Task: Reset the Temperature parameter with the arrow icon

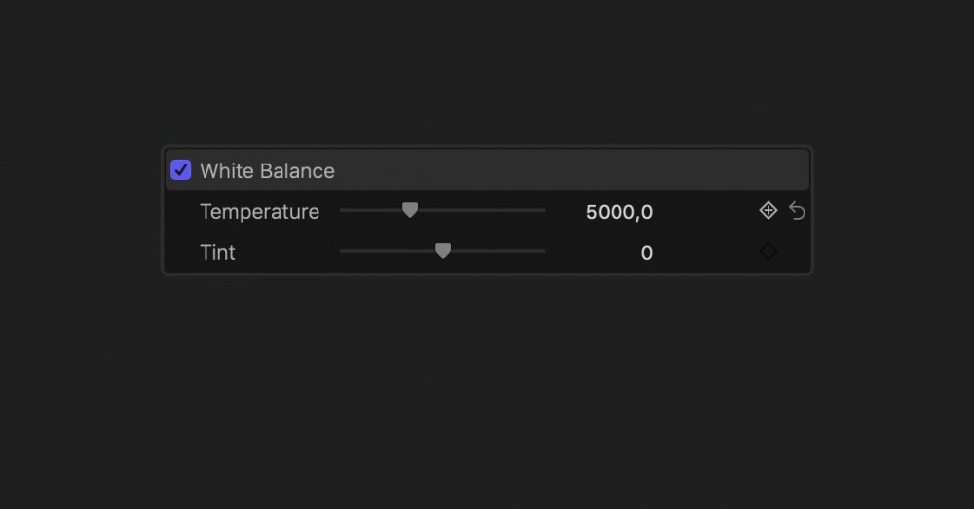Action: click(797, 211)
